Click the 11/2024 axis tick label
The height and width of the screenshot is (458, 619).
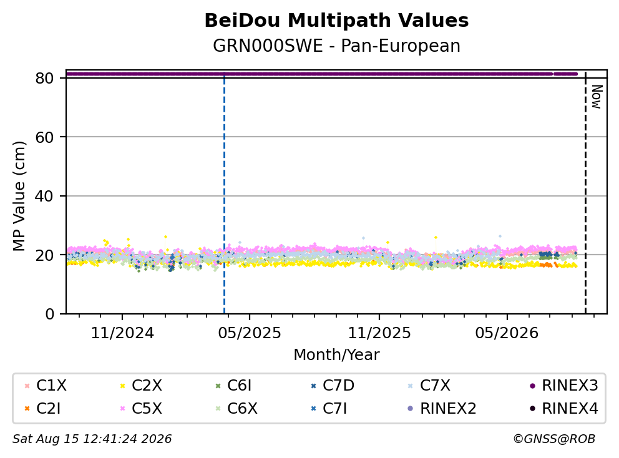[x=122, y=333]
